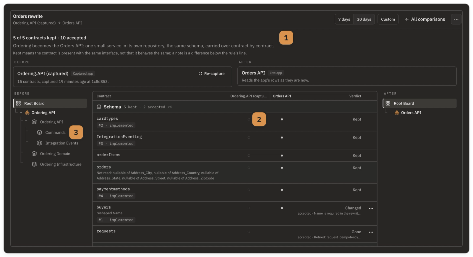Click the filled dot in buyers row
473x257 pixels.
click(x=282, y=208)
